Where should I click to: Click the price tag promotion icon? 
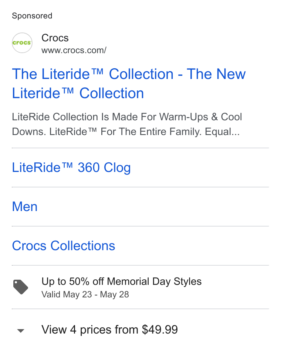tap(20, 287)
